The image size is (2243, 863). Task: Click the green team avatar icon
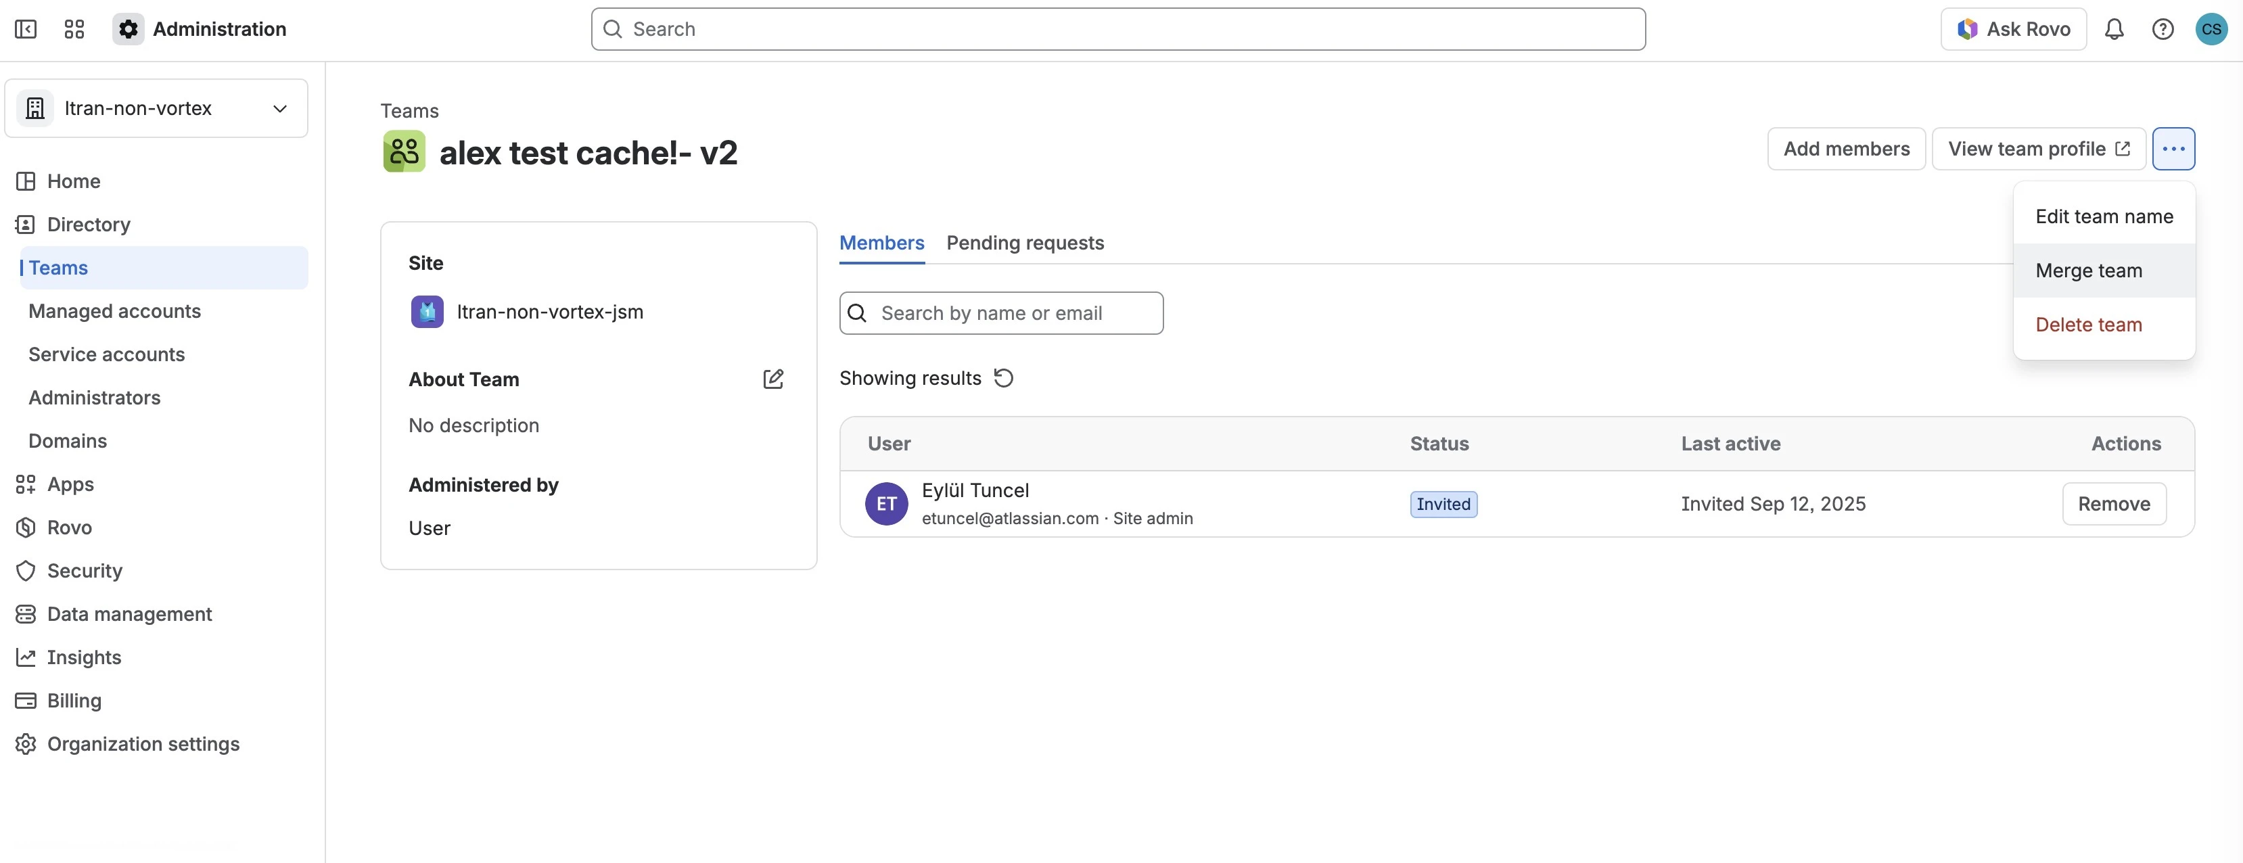(x=404, y=151)
